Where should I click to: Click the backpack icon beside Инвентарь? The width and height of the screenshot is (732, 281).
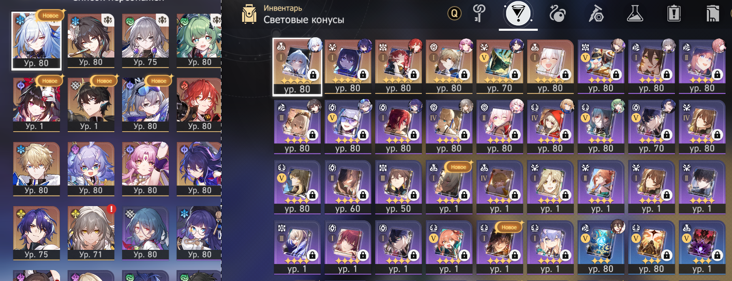[249, 14]
